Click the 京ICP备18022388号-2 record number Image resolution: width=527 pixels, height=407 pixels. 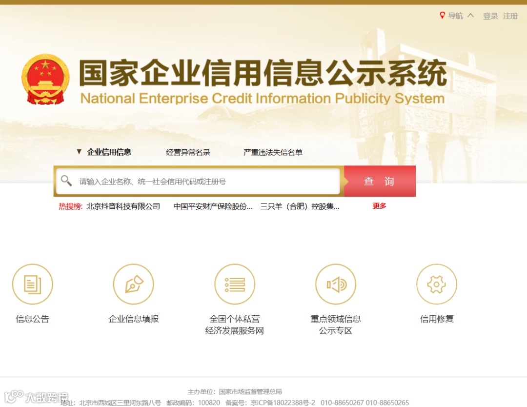tap(283, 403)
